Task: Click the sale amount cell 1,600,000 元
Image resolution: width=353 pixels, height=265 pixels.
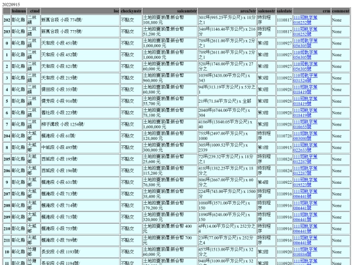Action: tap(170, 124)
